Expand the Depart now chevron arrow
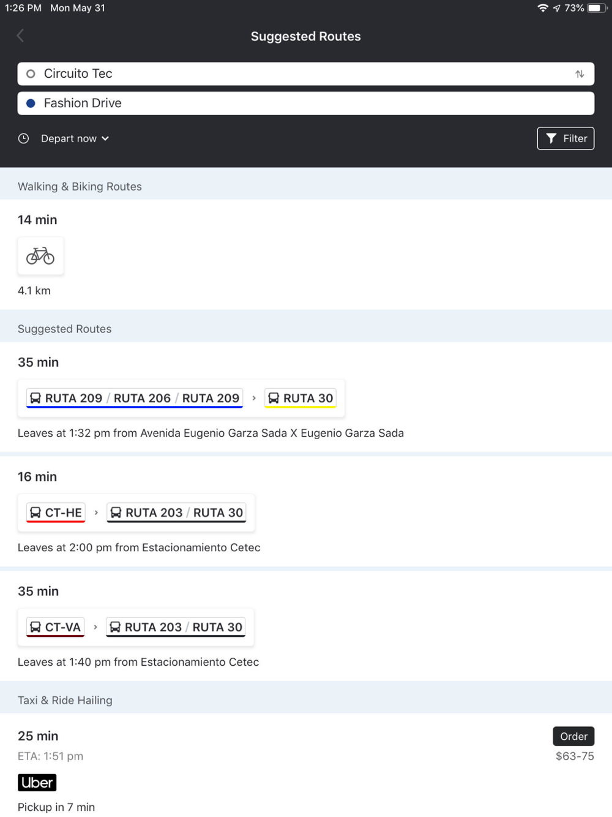This screenshot has height=817, width=612. point(105,138)
